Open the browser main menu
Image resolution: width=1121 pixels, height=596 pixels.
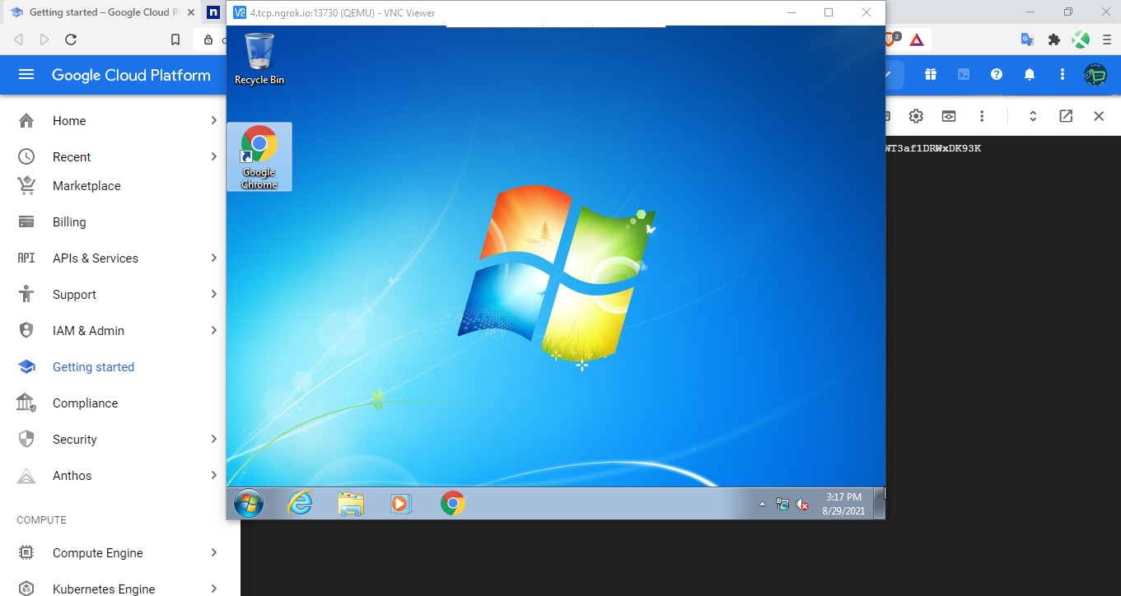tap(1107, 40)
